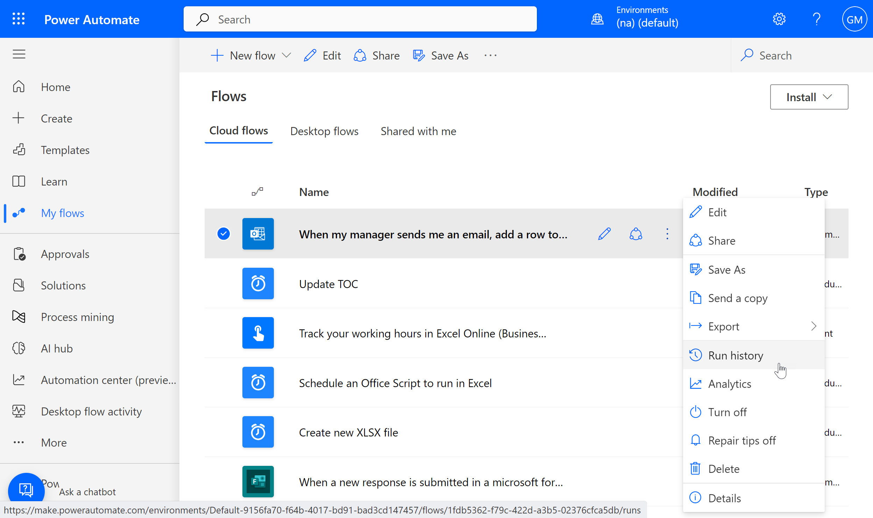Screen dimensions: 873x518
Task: Open the app launcher waffle icon
Action: 19,19
